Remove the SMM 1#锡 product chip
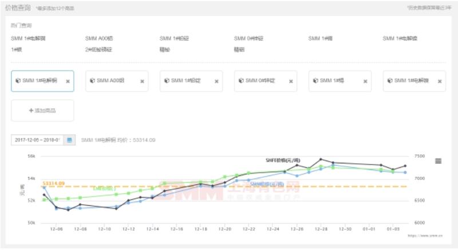 [365, 81]
